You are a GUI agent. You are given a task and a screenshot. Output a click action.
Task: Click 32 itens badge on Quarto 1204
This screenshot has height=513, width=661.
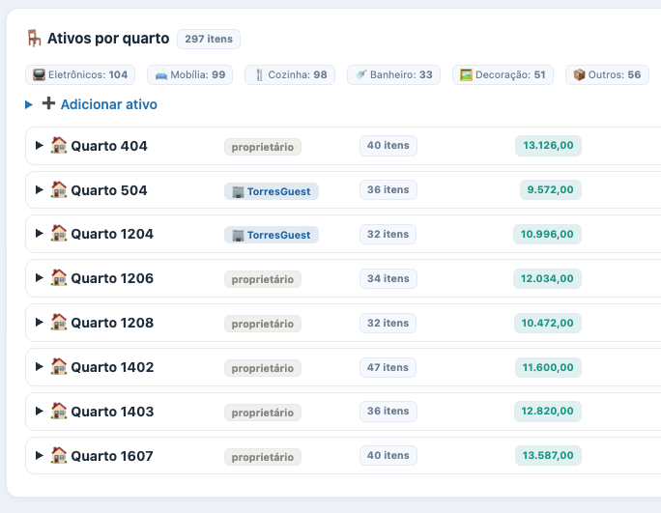tap(388, 234)
